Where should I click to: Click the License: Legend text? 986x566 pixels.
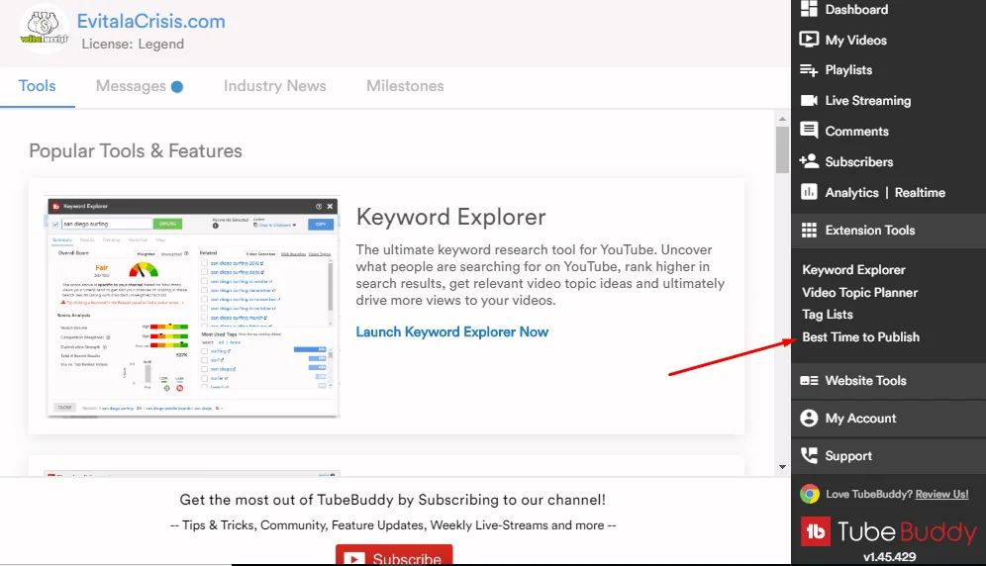pos(133,44)
